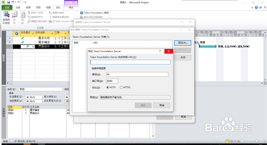Click zoom out minus button in status bar
Image resolution: width=267 pixels, height=145 pixels.
[242, 141]
